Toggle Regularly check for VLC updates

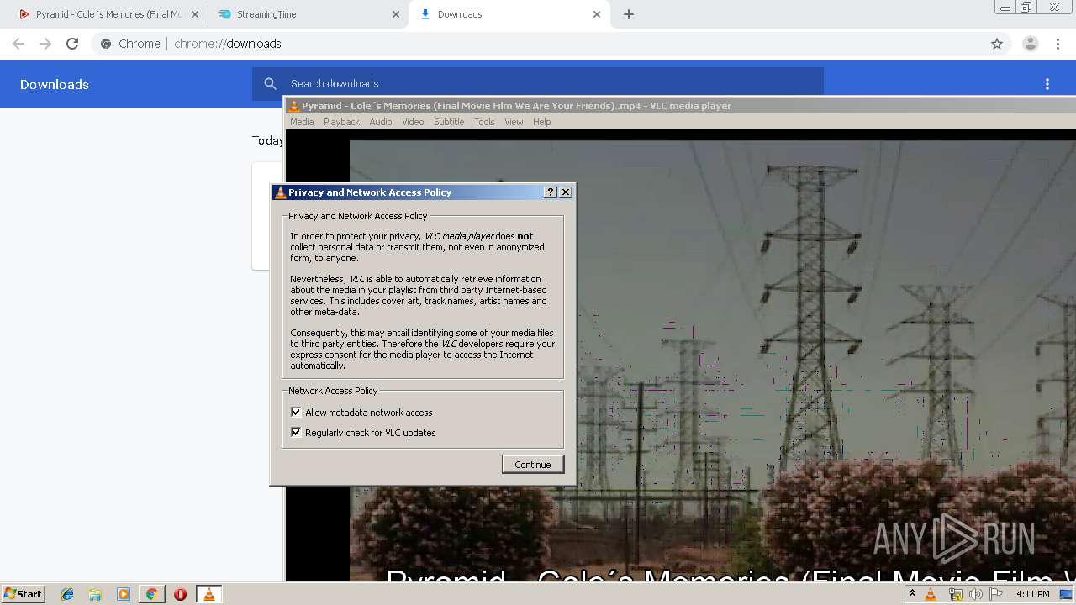pos(296,432)
